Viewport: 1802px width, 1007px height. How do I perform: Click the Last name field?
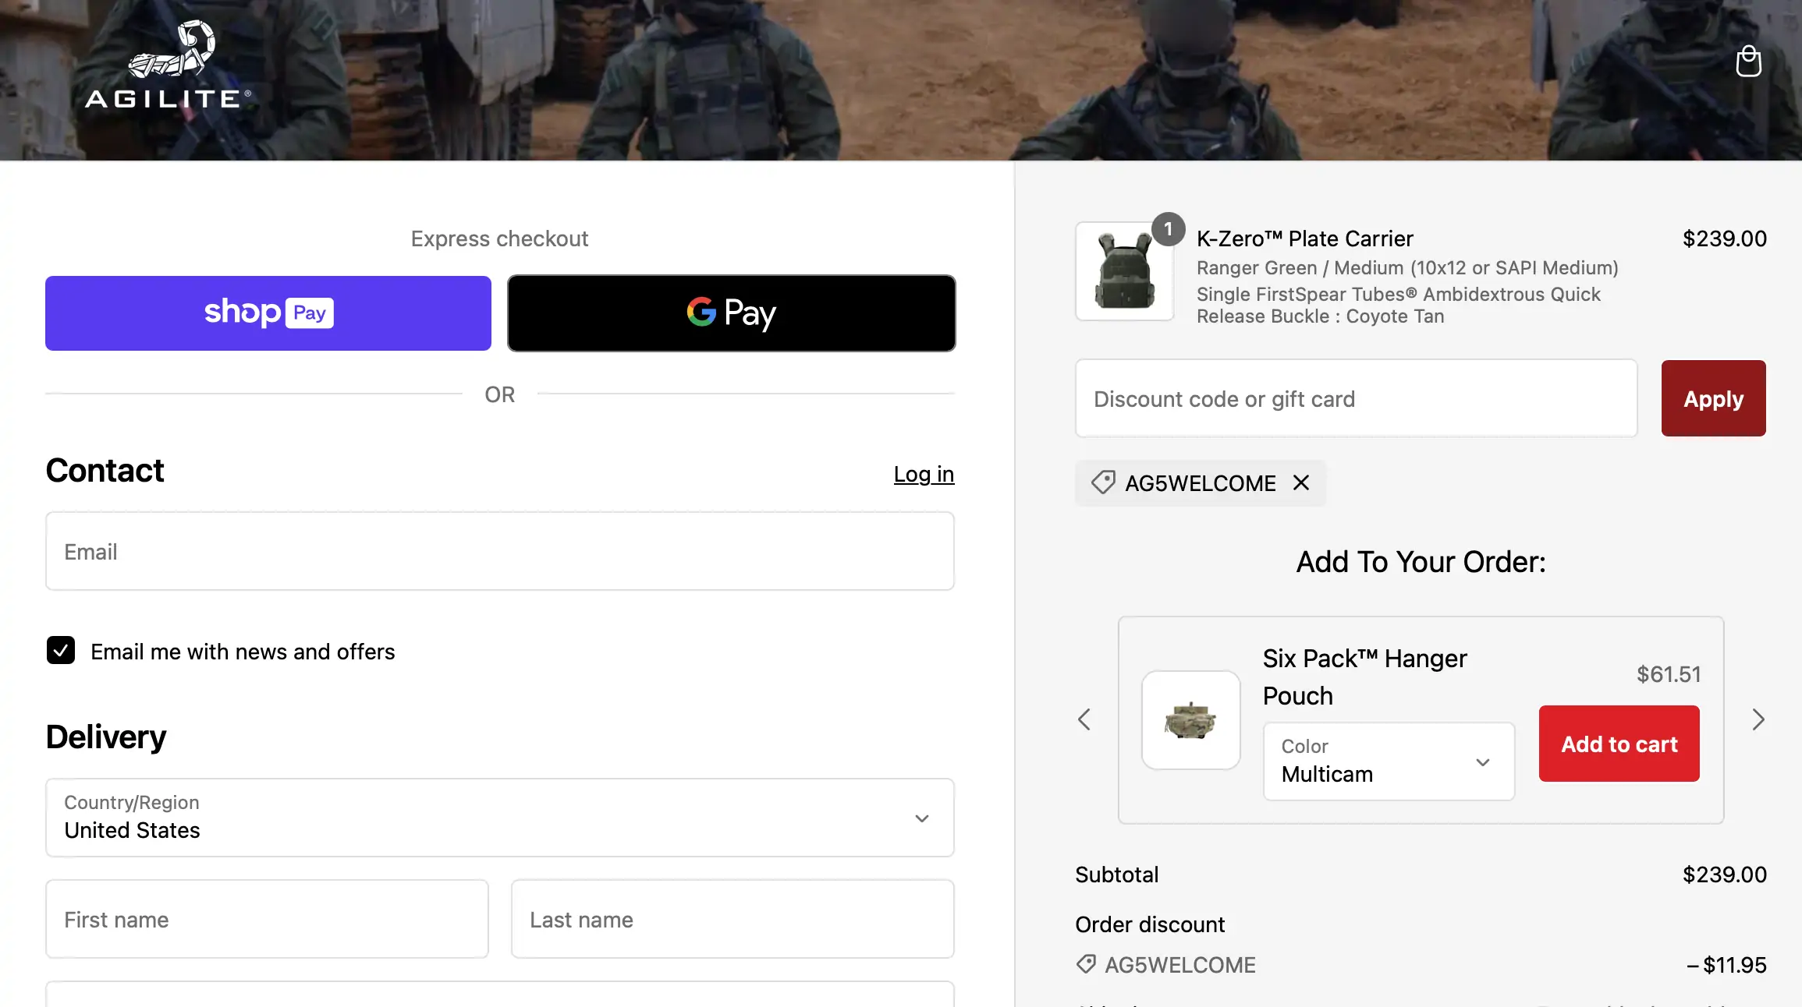point(732,919)
